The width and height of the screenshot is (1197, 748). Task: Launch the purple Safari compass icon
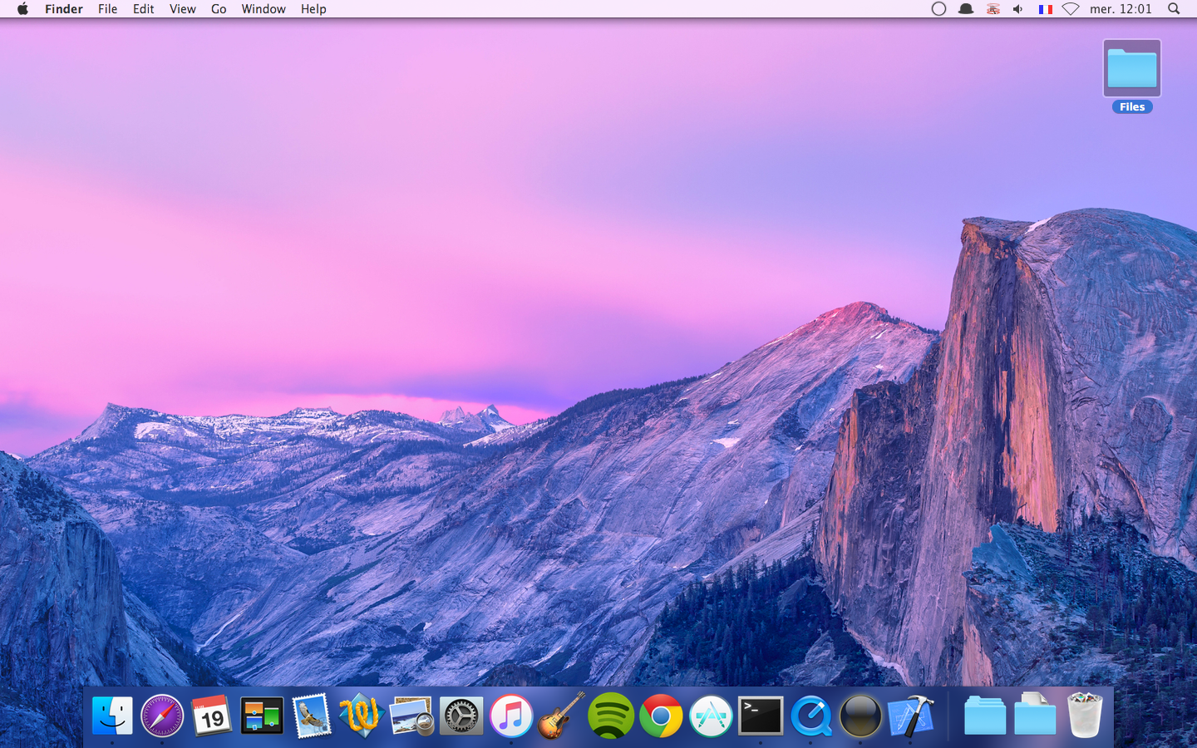pyautogui.click(x=162, y=716)
